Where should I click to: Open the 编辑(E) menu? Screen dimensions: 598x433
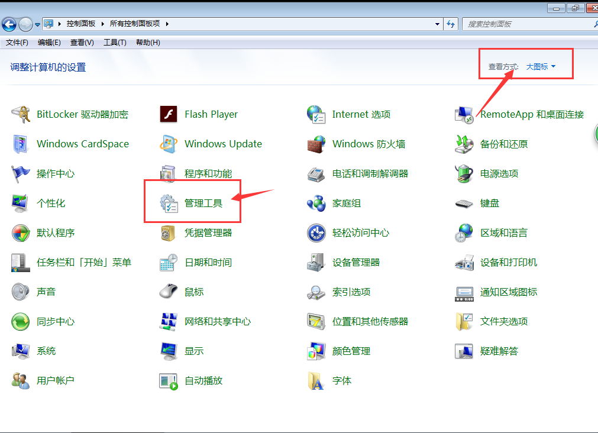(49, 43)
